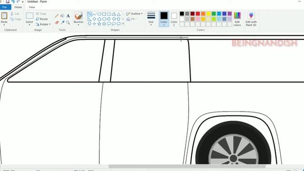Choose the Rounded rectangular callout shape
Viewport: 304px width, 171px height.
[109, 24]
